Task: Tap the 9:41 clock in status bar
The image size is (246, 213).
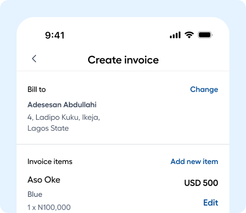Action: (55, 35)
